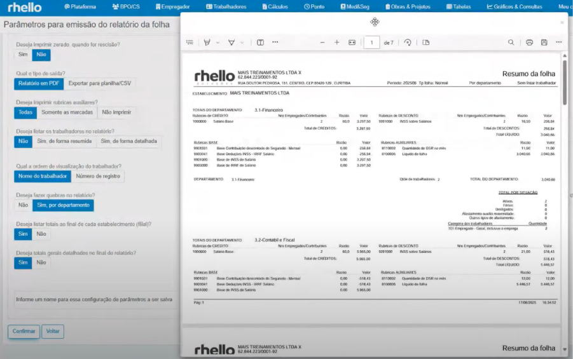Choose 'Exportar para planilha/CSV' output type
573x359 pixels.
point(100,83)
